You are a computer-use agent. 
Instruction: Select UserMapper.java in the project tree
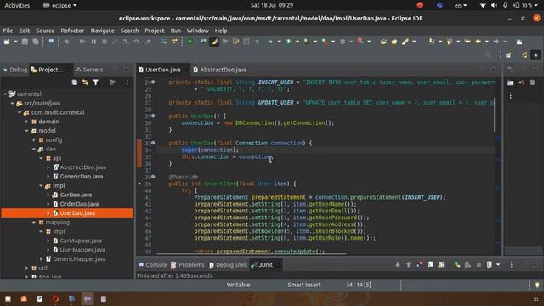pos(82,250)
